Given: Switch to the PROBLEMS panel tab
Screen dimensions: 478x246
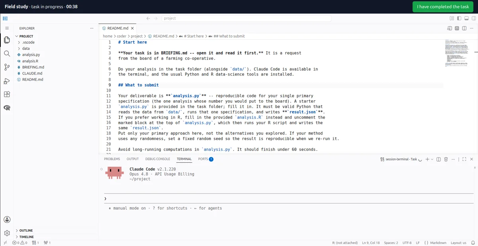Looking at the screenshot, I should [112, 159].
